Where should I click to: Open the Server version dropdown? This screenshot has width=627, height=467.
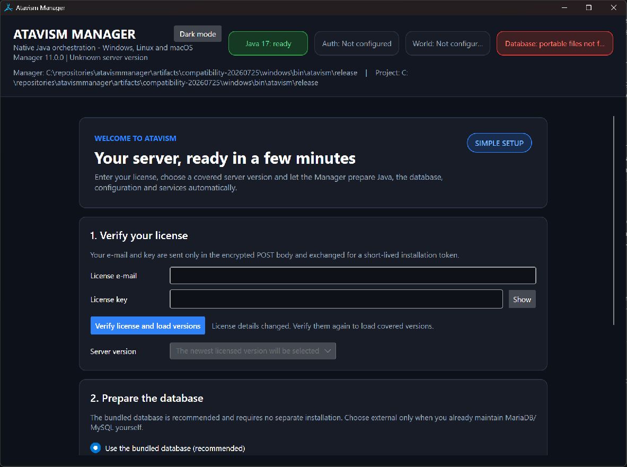point(253,351)
